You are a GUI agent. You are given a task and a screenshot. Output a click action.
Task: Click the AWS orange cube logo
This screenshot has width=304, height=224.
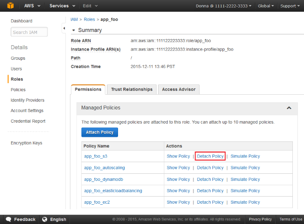tap(10, 6)
